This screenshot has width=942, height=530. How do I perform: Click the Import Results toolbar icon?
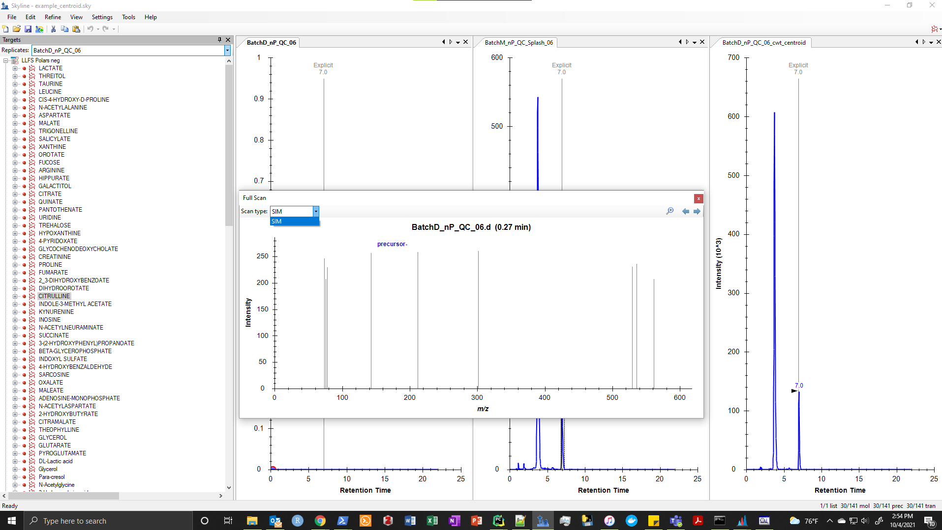point(39,29)
